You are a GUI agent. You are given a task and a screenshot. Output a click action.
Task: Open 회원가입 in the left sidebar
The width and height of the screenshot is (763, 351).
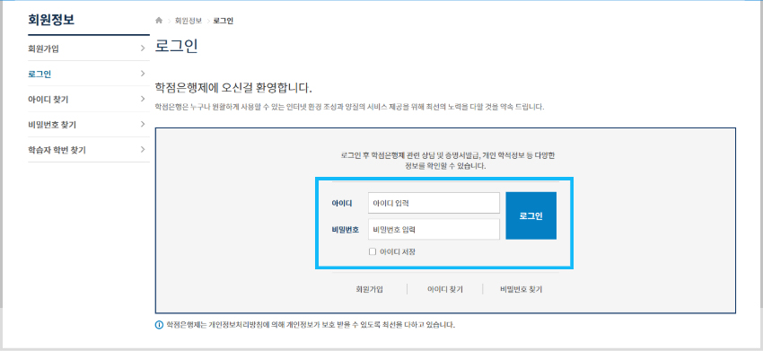[89, 48]
